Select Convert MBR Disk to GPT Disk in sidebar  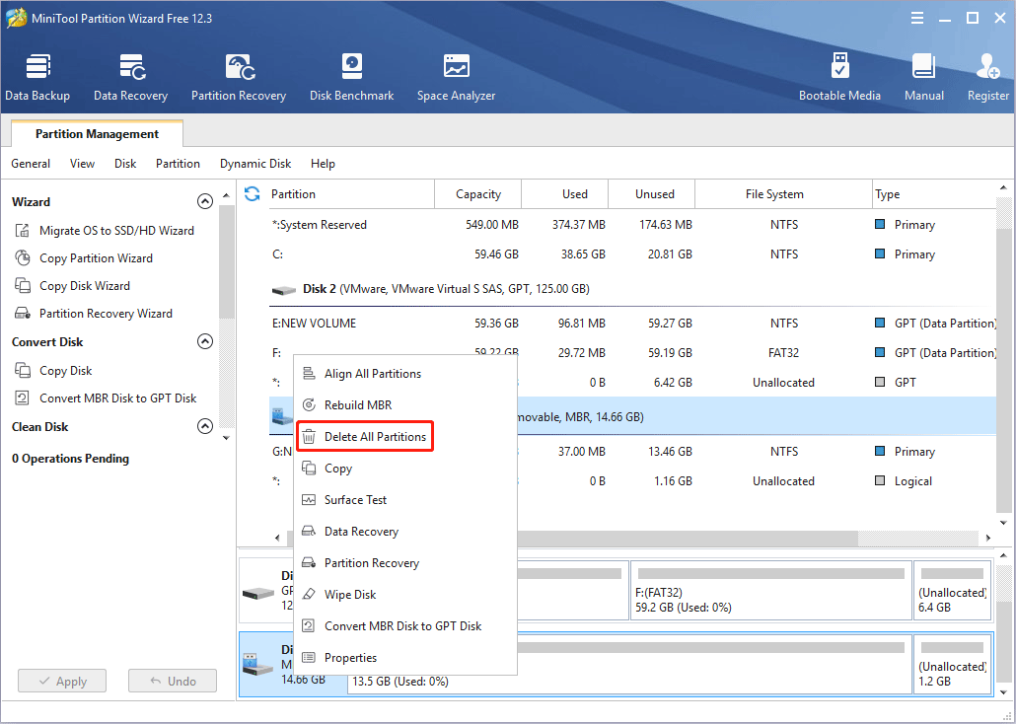pos(105,398)
